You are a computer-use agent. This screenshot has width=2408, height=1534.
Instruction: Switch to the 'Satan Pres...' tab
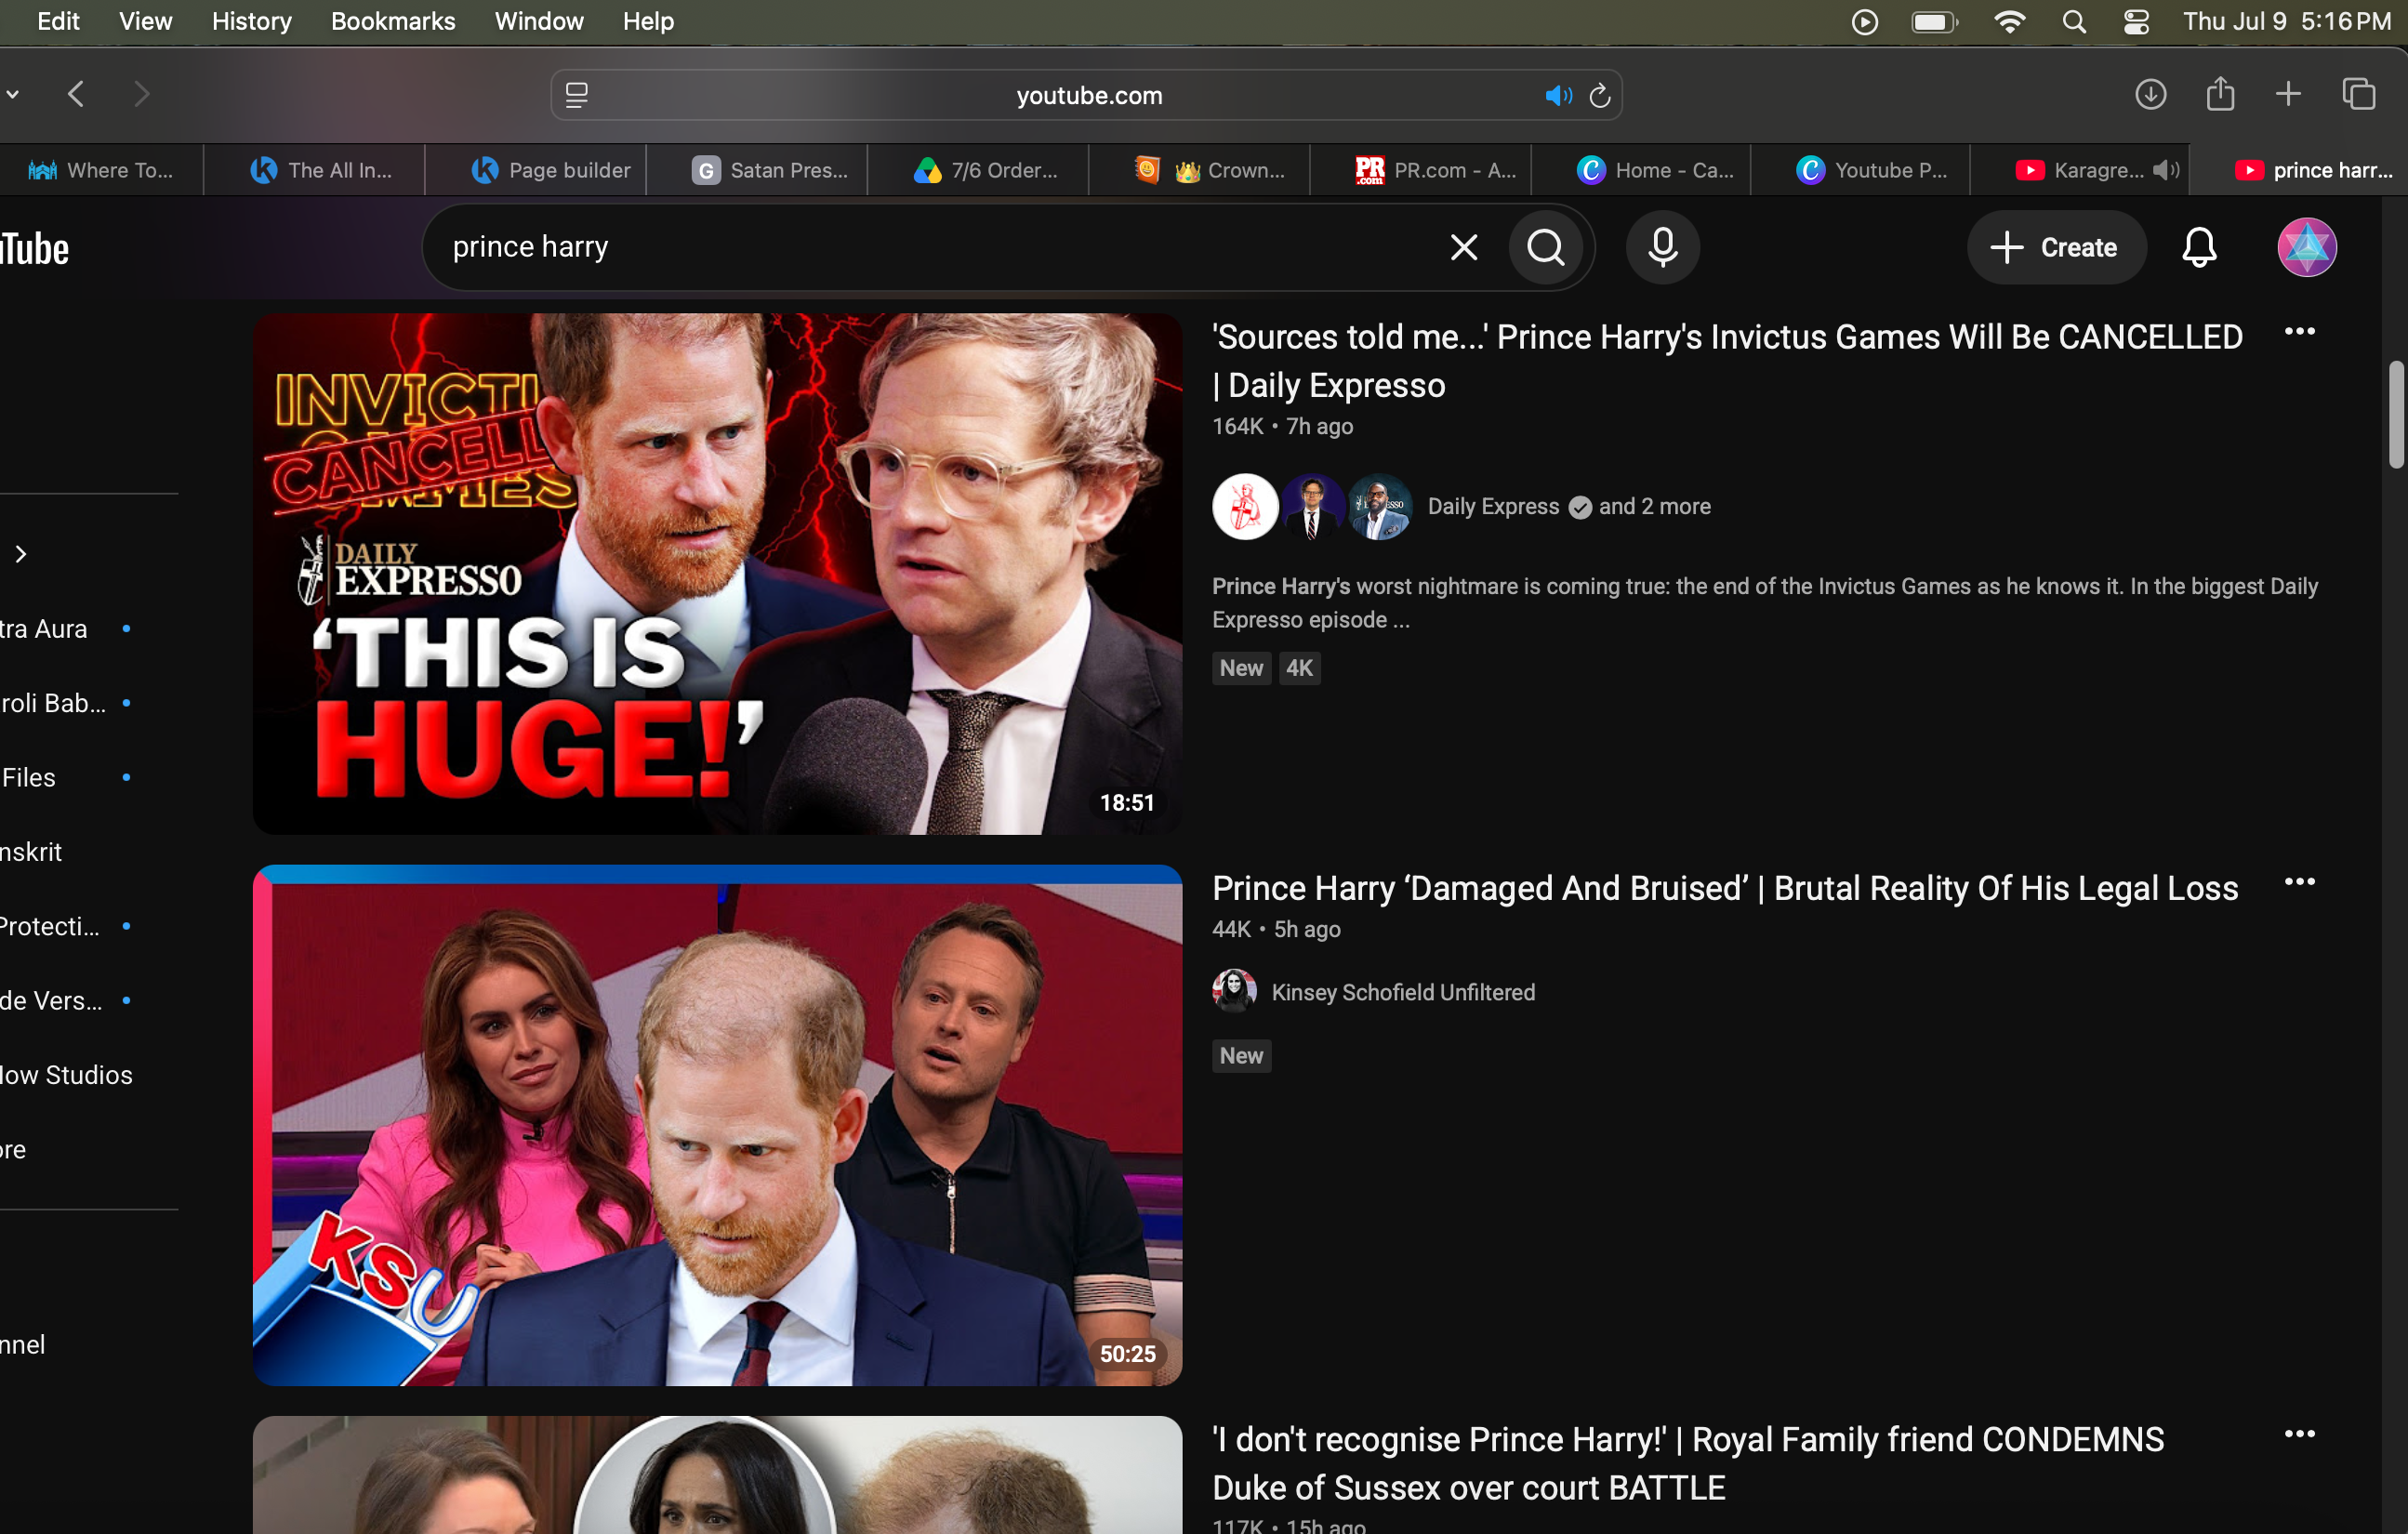757,170
